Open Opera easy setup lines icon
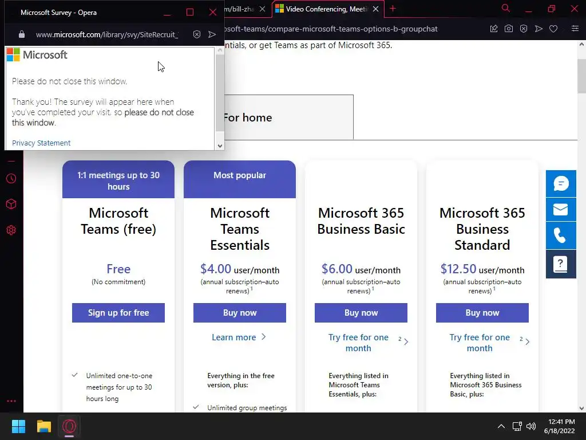This screenshot has height=440, width=586. (x=575, y=29)
